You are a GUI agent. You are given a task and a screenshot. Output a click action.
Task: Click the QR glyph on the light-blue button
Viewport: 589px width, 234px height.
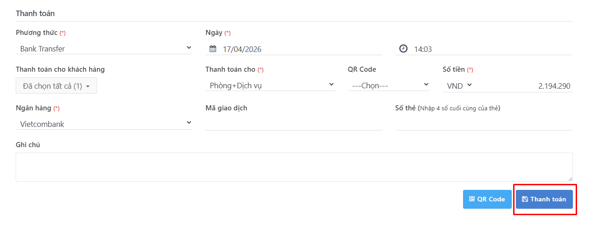(472, 199)
